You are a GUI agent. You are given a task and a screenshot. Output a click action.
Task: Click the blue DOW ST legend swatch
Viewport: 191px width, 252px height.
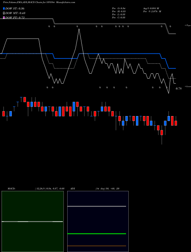(4, 8)
